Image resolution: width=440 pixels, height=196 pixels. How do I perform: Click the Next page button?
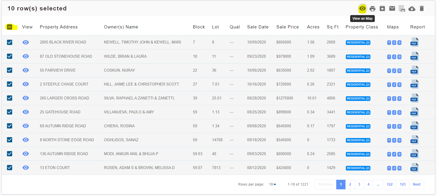click(x=417, y=184)
